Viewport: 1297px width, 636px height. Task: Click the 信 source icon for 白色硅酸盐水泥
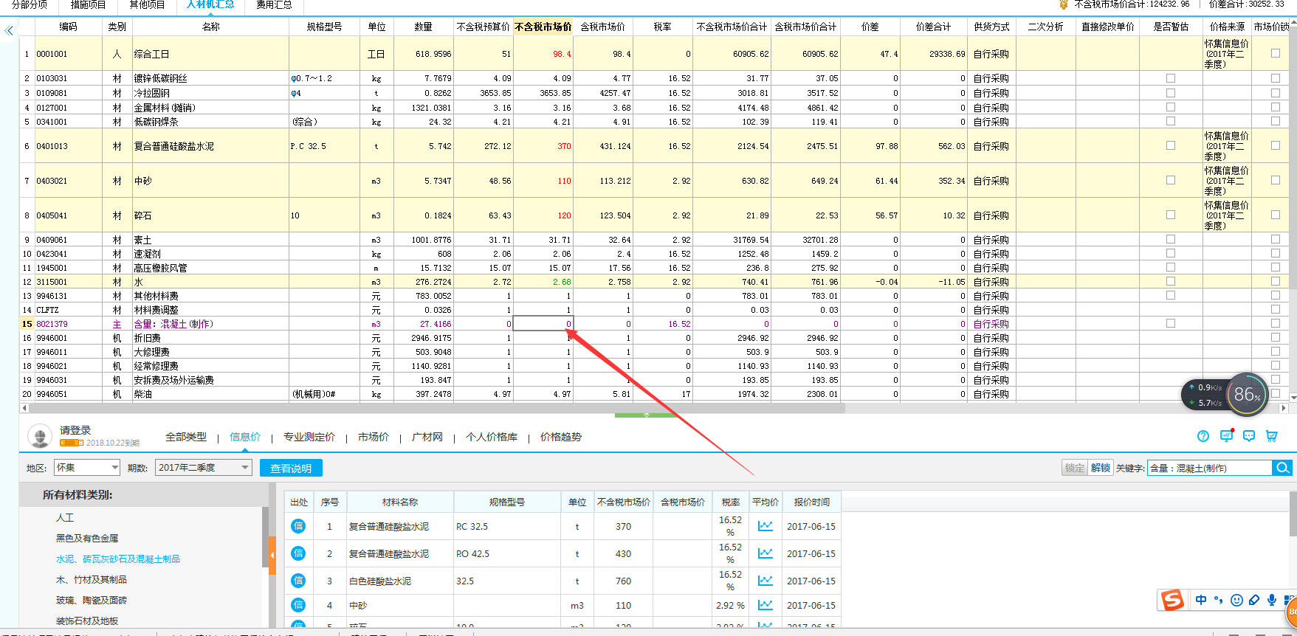tap(298, 581)
